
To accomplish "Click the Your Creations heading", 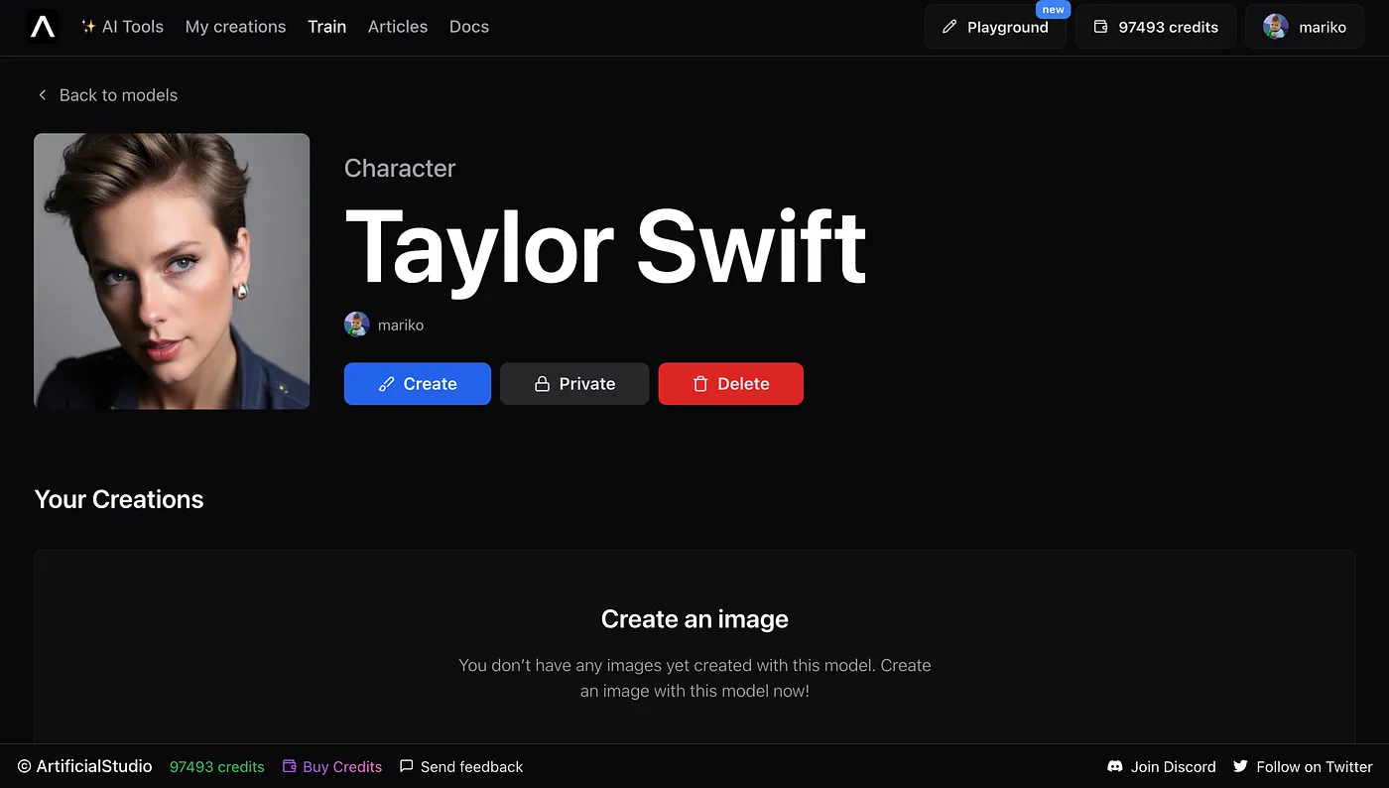I will (x=119, y=499).
